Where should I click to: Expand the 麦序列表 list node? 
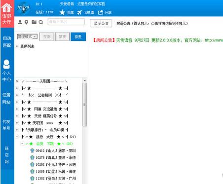tap(17, 46)
